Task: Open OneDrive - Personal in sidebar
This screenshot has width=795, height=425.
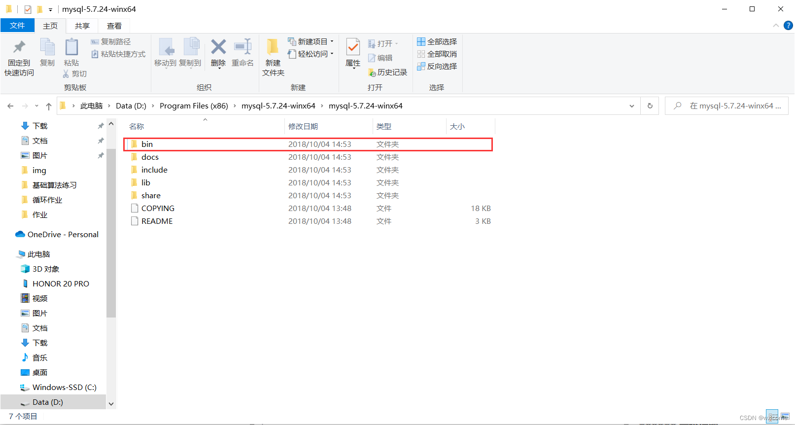Action: click(x=57, y=235)
